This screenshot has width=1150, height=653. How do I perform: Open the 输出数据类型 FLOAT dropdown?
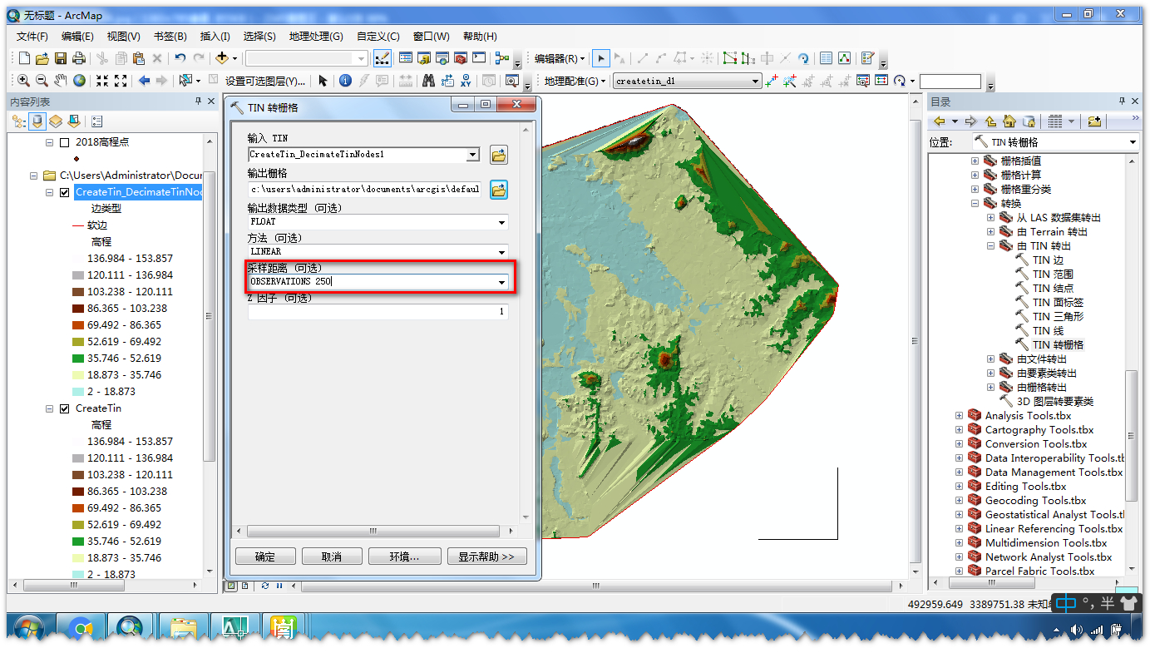tap(503, 221)
